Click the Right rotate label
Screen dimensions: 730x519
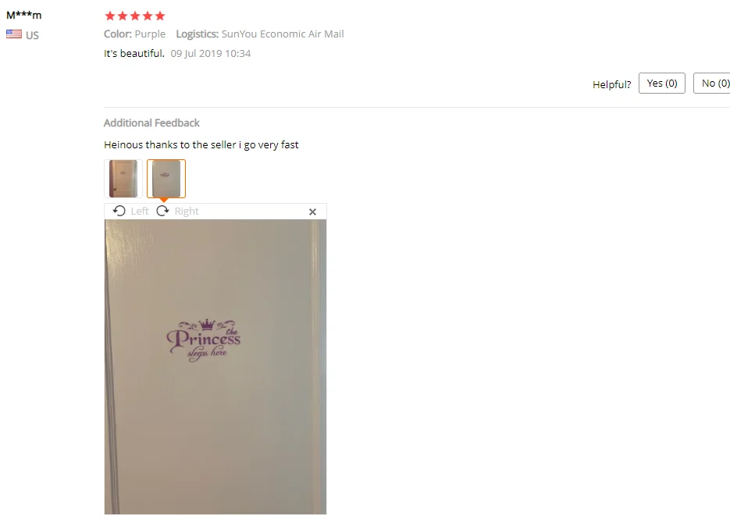[x=187, y=212]
